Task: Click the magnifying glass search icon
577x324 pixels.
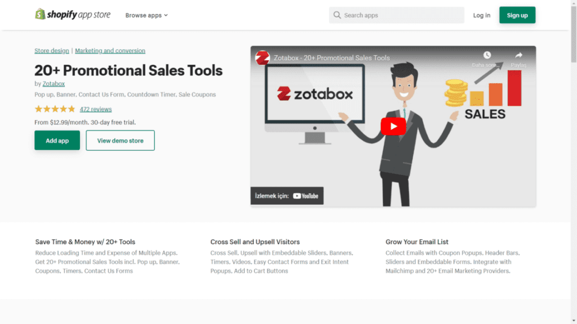Action: (x=337, y=15)
